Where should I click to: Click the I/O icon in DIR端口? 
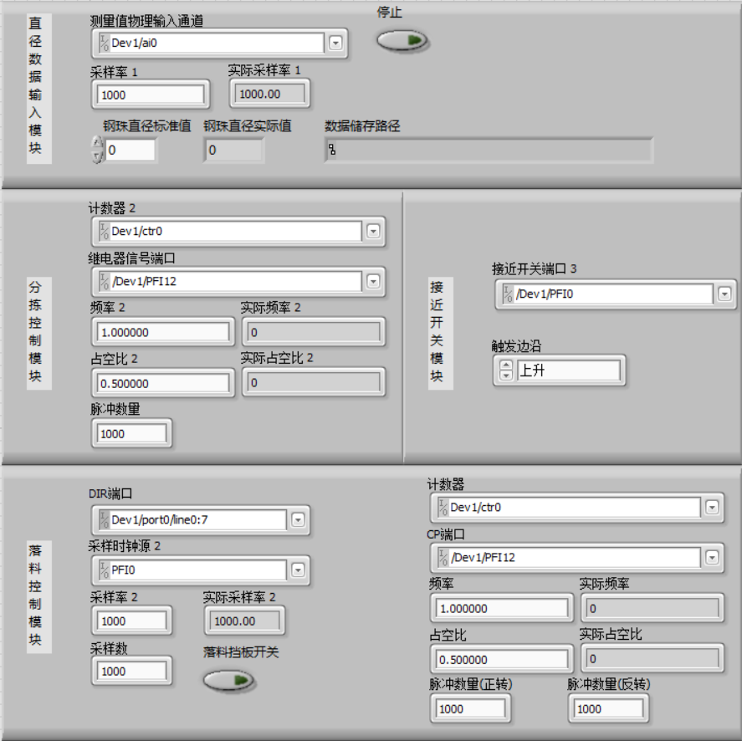(x=104, y=520)
